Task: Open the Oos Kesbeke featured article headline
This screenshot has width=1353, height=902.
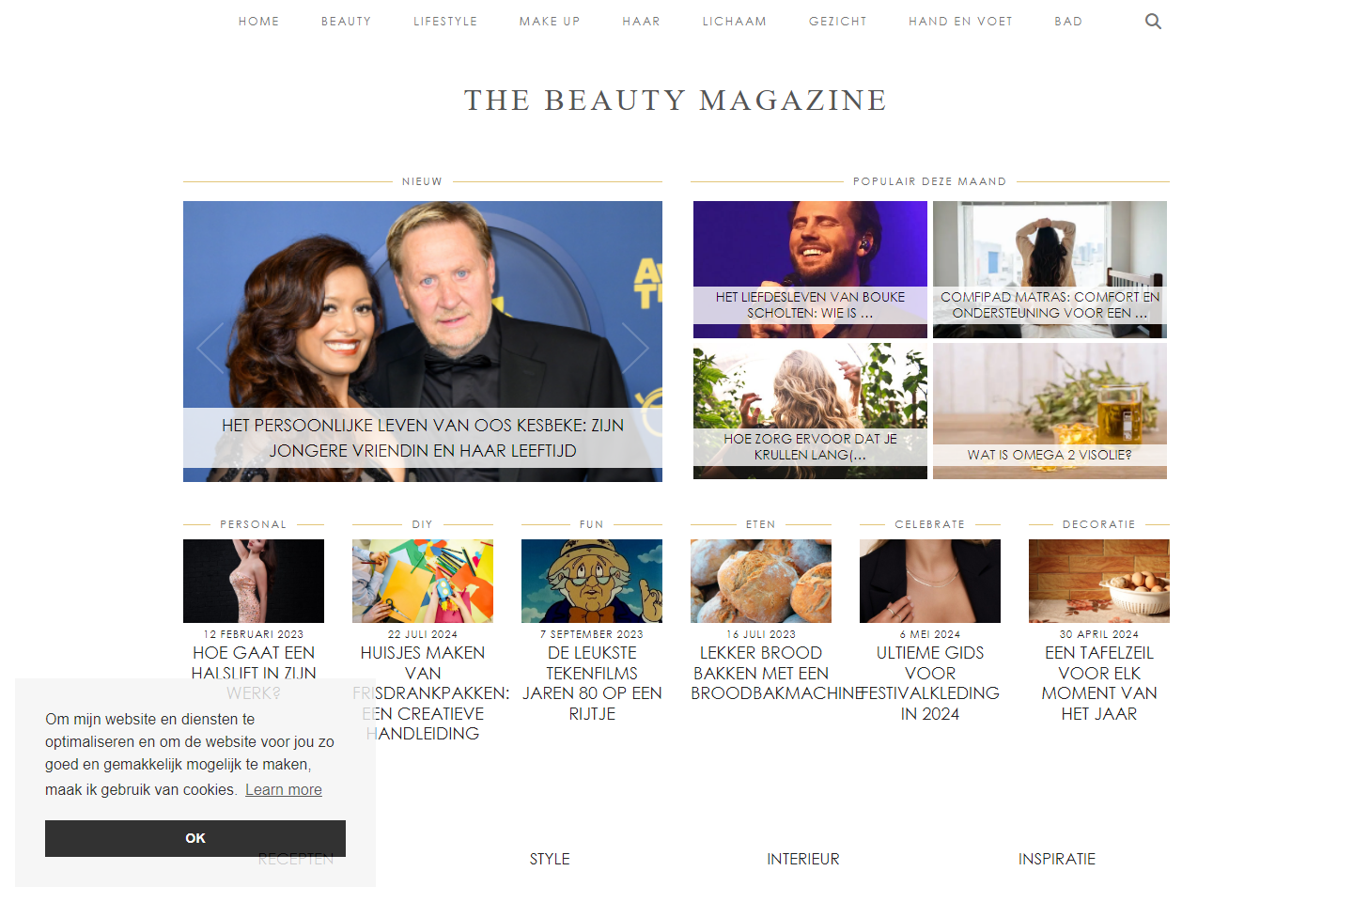Action: coord(423,438)
